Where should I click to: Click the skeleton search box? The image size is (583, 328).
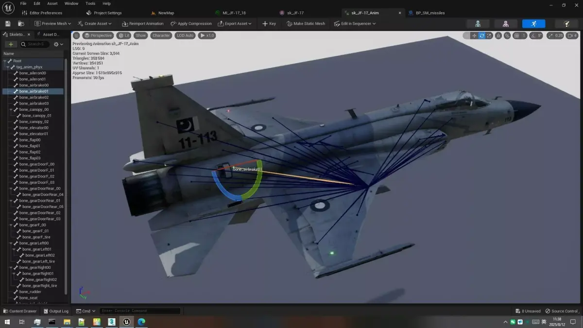pyautogui.click(x=35, y=44)
